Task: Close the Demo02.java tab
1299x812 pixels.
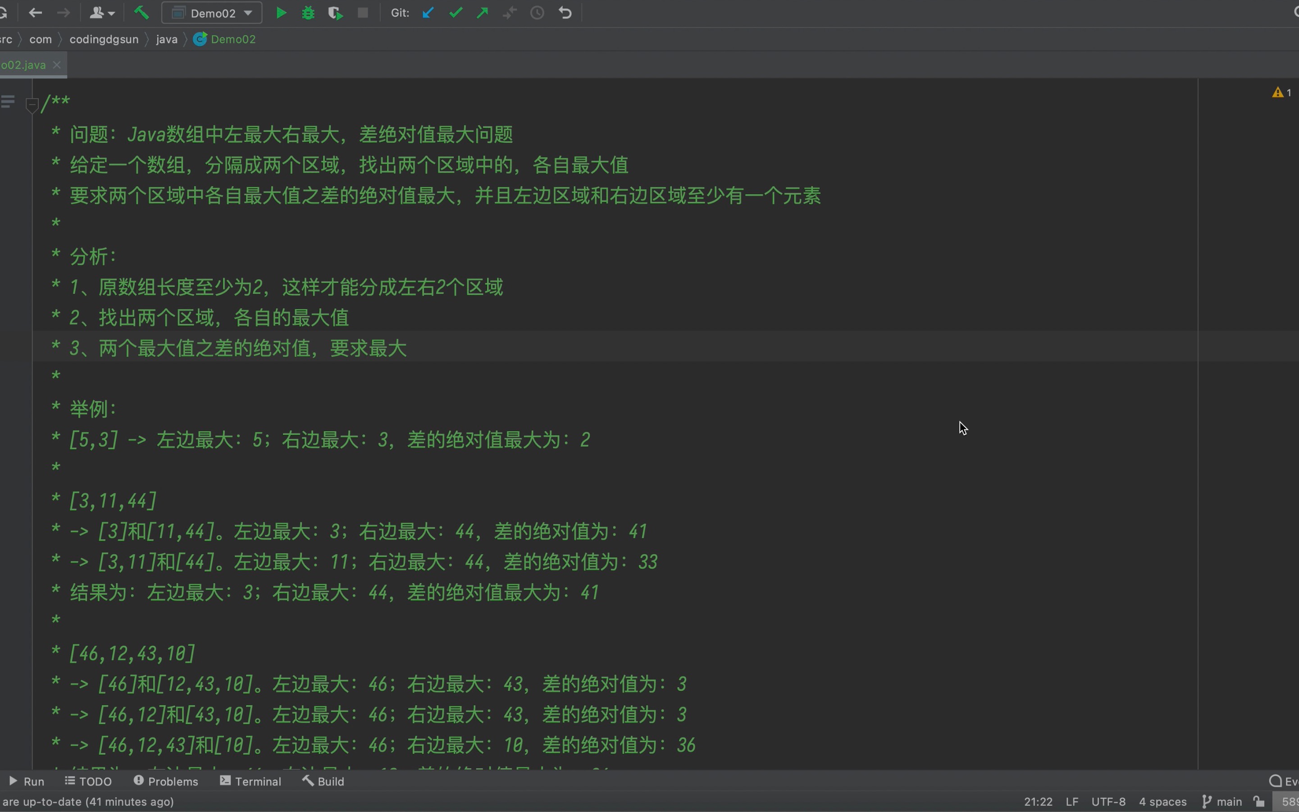Action: tap(56, 65)
